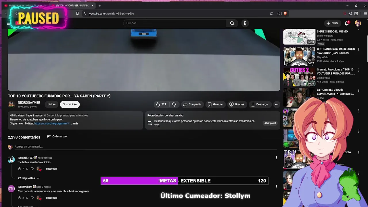Click the Unirse membership button
Screen dimensions: 368x207
tap(51, 104)
